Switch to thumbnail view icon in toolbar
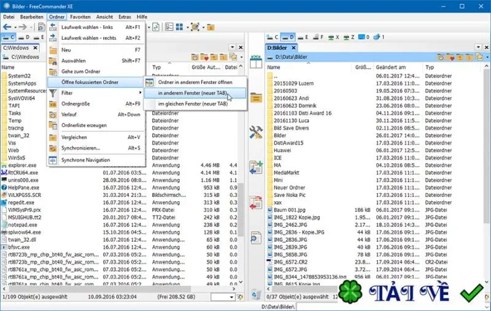The width and height of the screenshot is (491, 311). pyautogui.click(x=179, y=27)
